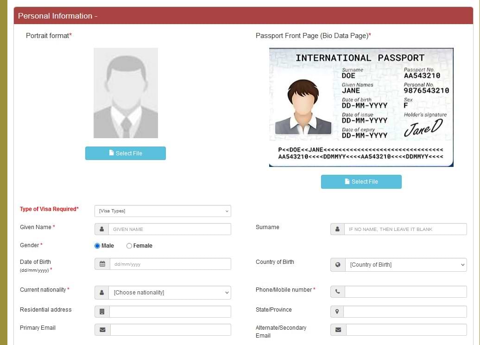Image resolution: width=480 pixels, height=345 pixels.
Task: Click the 'Current nationality' label
Action: pyautogui.click(x=44, y=290)
